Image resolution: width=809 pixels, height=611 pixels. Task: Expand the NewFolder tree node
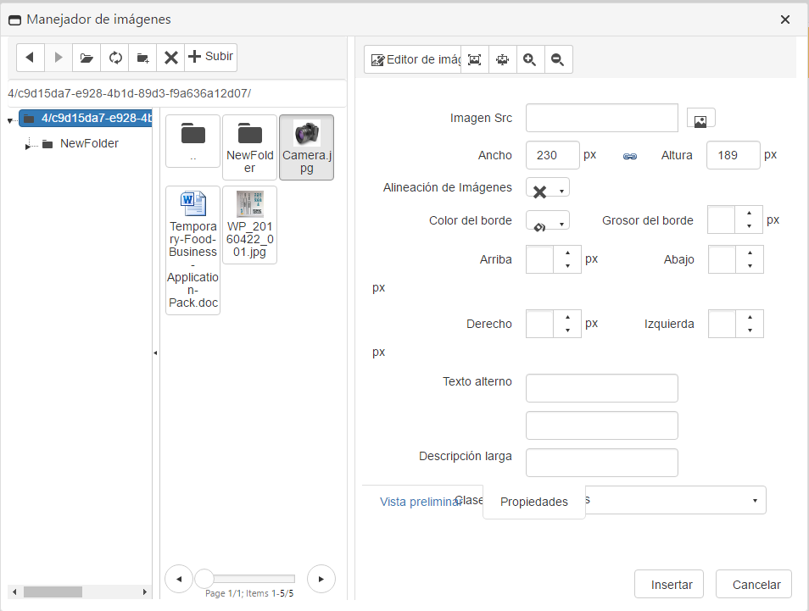(x=27, y=146)
